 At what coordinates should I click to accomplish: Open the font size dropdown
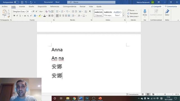click(x=31, y=12)
